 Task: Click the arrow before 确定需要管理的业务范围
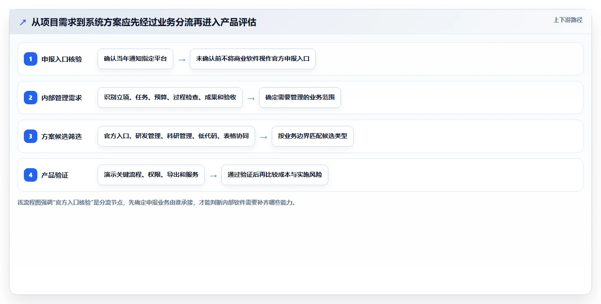point(251,98)
